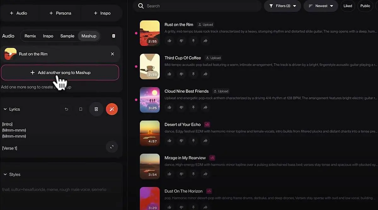Like the Rust on the Rim track
The width and height of the screenshot is (378, 210).
click(x=169, y=41)
